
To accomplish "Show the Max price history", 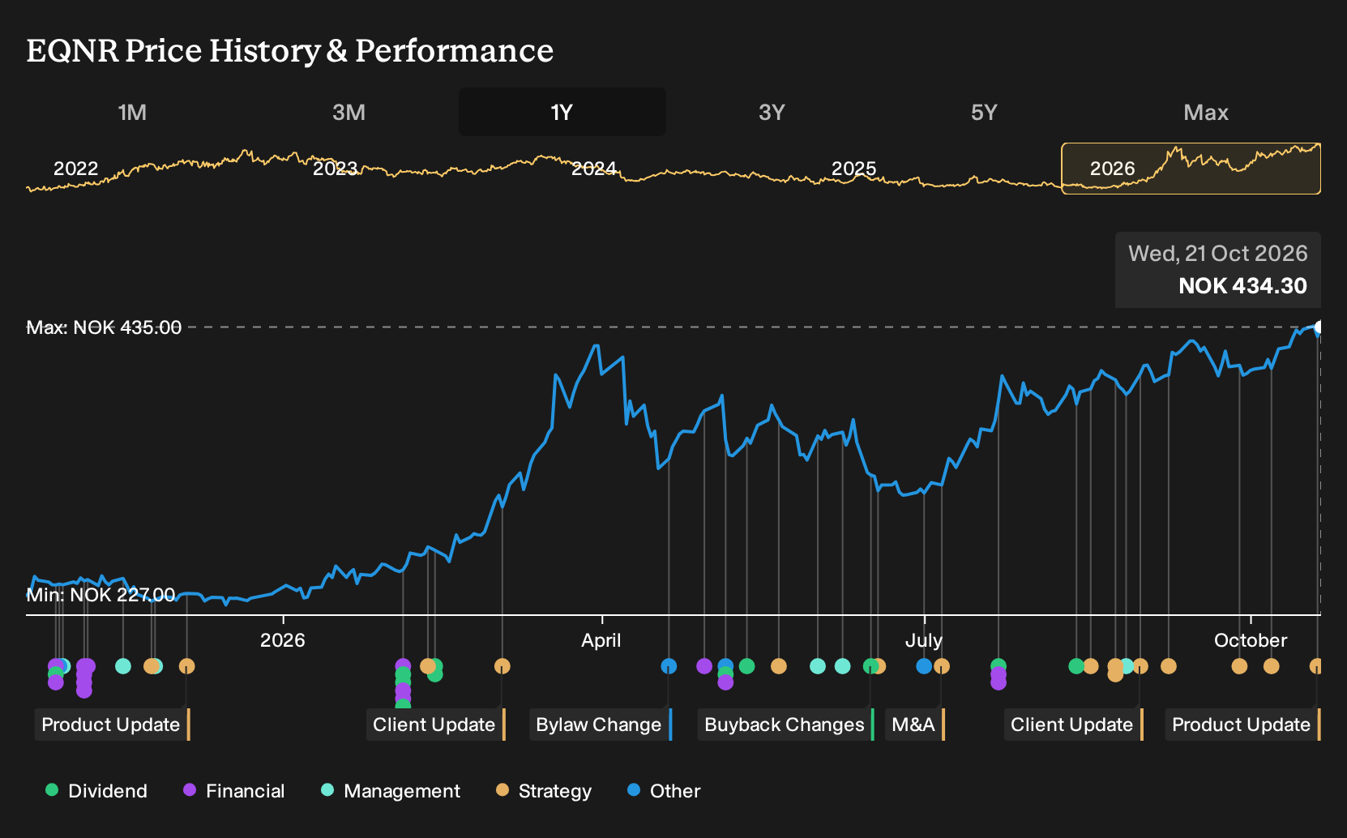I will [1206, 112].
